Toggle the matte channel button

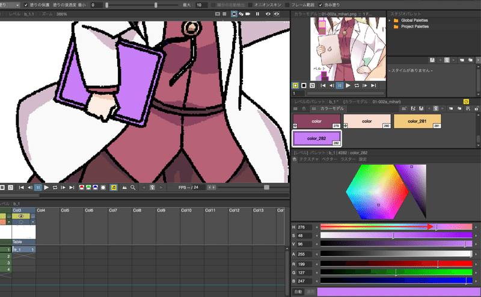(103, 188)
